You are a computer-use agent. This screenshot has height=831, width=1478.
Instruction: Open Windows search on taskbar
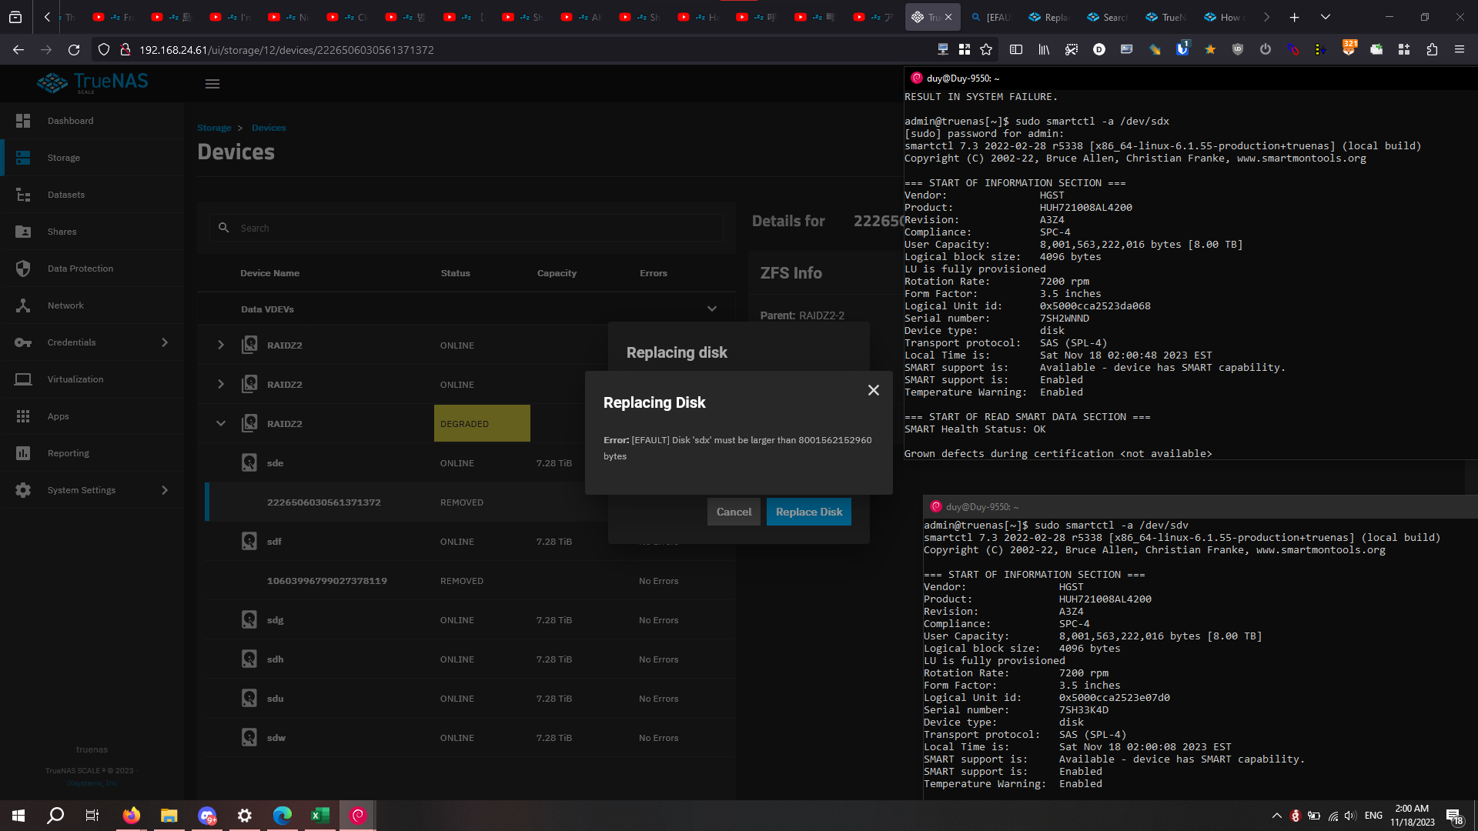pyautogui.click(x=55, y=816)
